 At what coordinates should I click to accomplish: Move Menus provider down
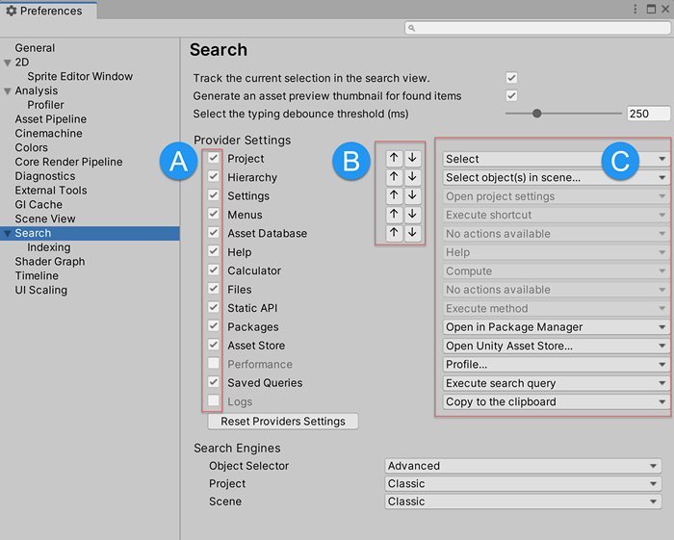pos(413,214)
